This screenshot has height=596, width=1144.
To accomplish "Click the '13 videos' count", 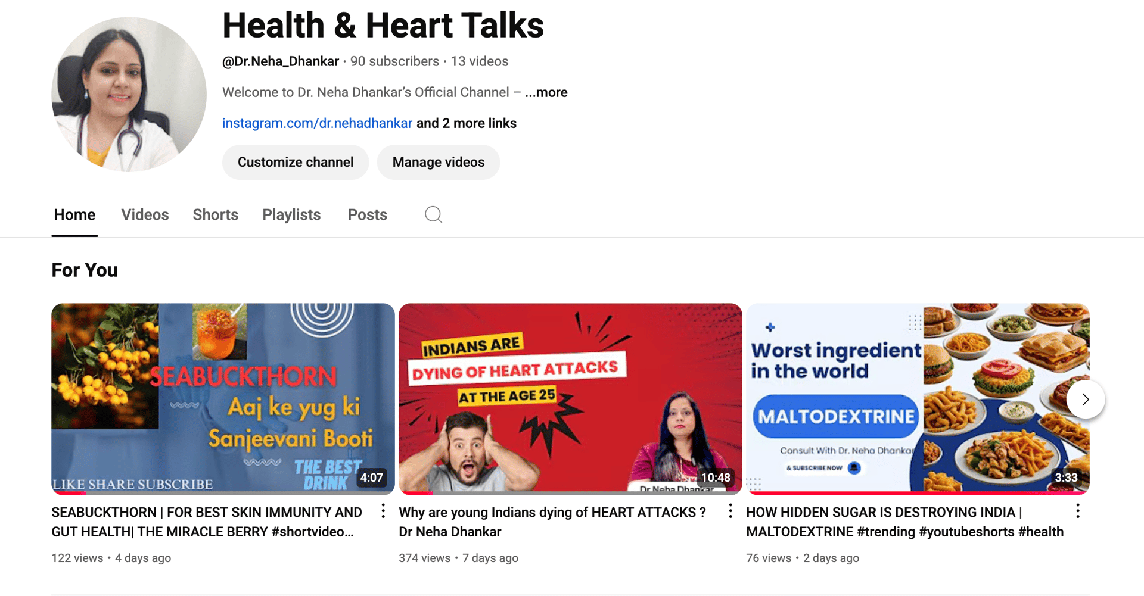I will pos(480,61).
